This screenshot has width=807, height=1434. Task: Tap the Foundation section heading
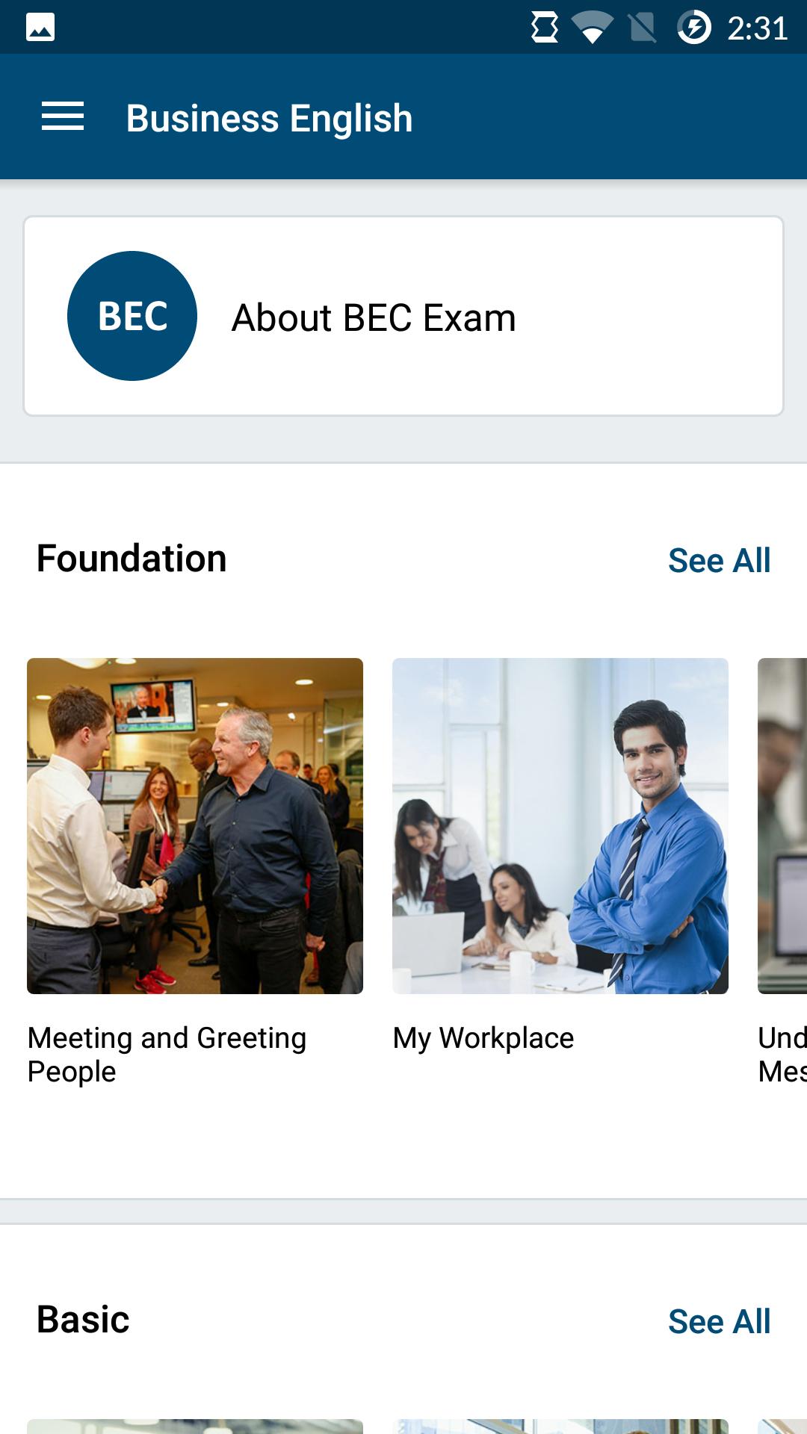click(x=132, y=559)
